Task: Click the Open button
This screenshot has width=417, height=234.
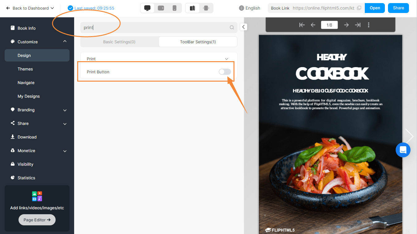Action: 374,8
